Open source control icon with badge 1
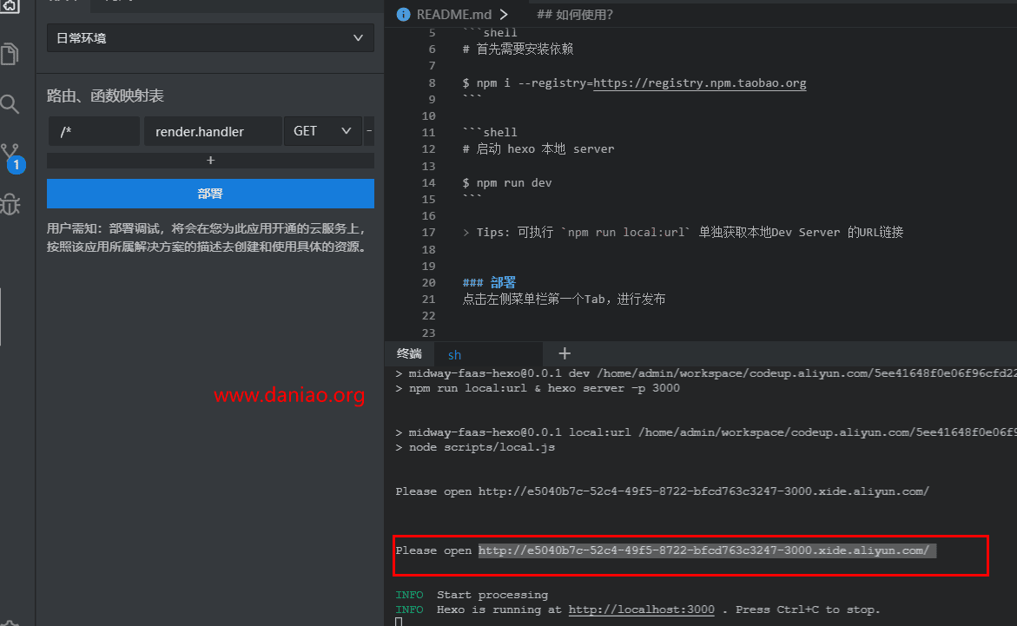Screen dimensions: 1017x626 12,158
